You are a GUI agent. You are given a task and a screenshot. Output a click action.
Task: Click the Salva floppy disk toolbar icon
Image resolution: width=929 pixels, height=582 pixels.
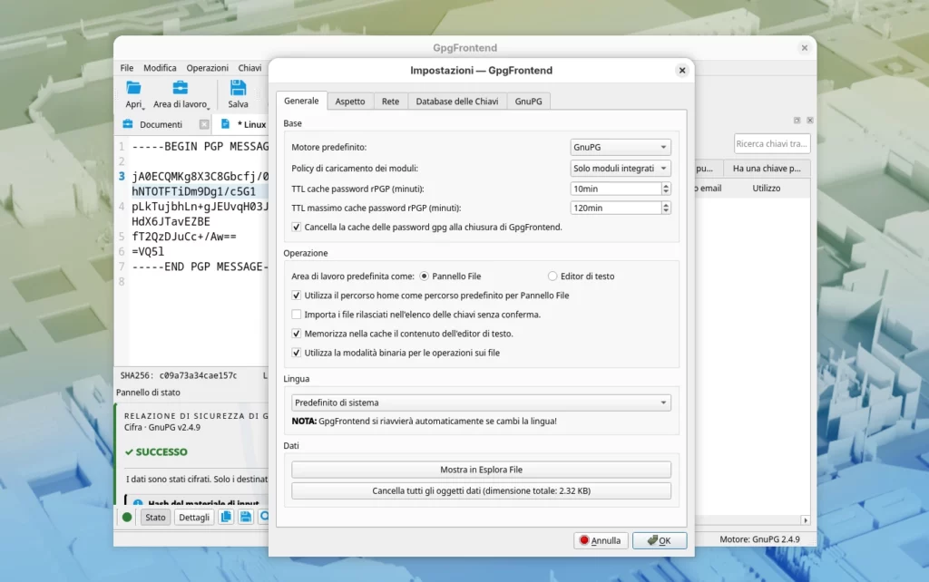point(238,88)
